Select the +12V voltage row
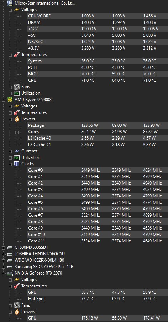This screenshot has width=168, height=322. coord(98,29)
